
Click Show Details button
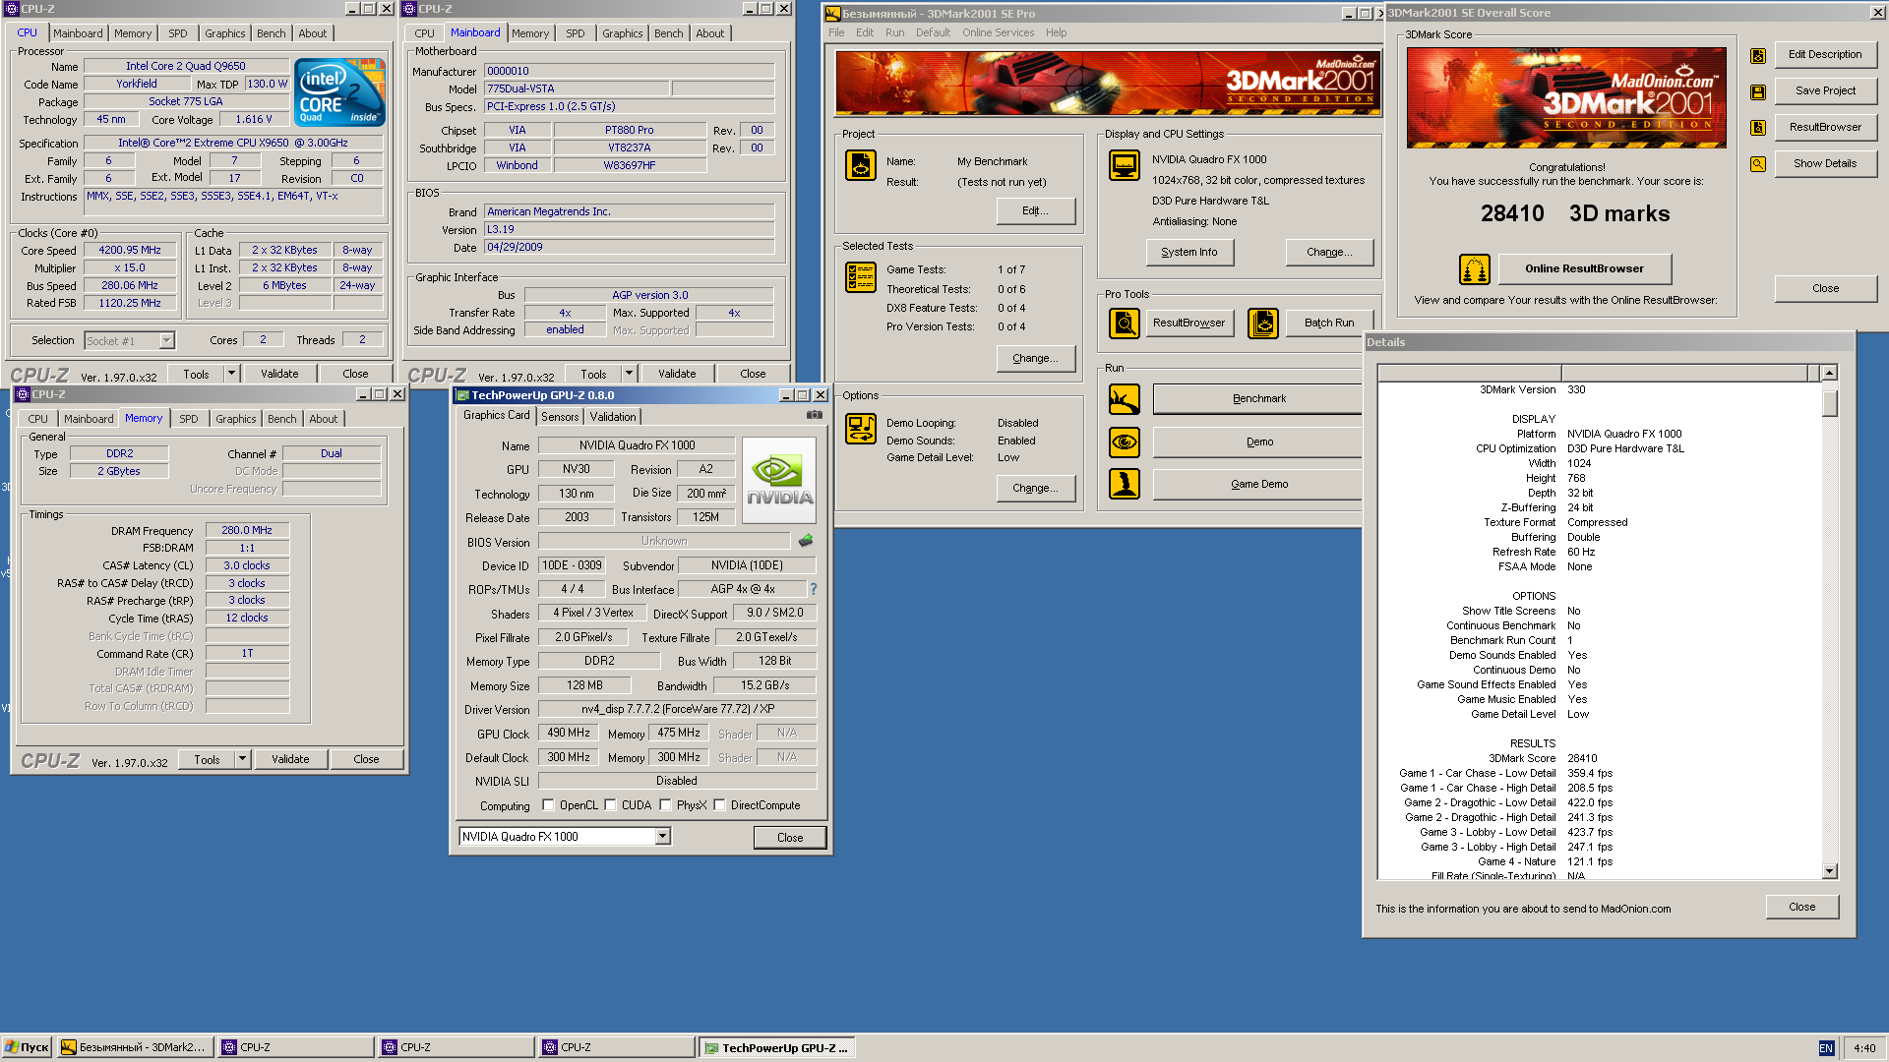coord(1825,164)
